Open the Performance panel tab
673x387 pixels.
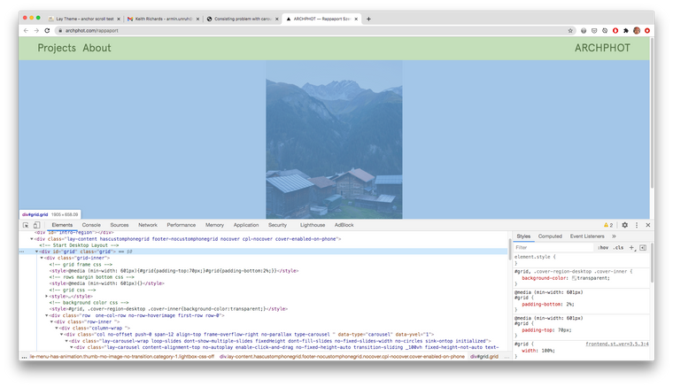tap(182, 225)
